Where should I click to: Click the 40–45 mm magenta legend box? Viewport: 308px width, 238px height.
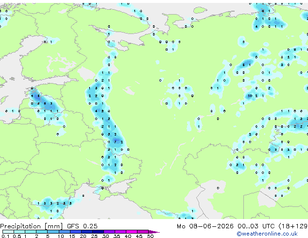pyautogui.click(x=132, y=232)
